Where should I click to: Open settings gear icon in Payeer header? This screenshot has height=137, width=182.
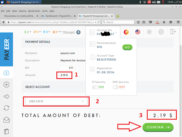click(x=161, y=32)
